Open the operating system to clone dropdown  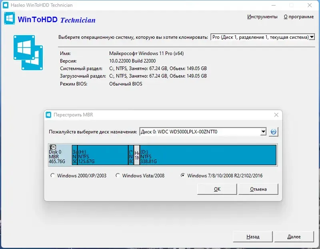(x=262, y=37)
